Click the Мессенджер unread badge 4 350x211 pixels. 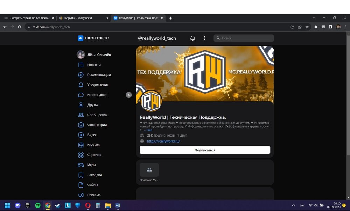tap(129, 95)
